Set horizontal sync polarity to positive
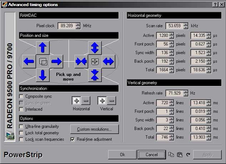This screenshot has height=164, width=226. coord(76,101)
